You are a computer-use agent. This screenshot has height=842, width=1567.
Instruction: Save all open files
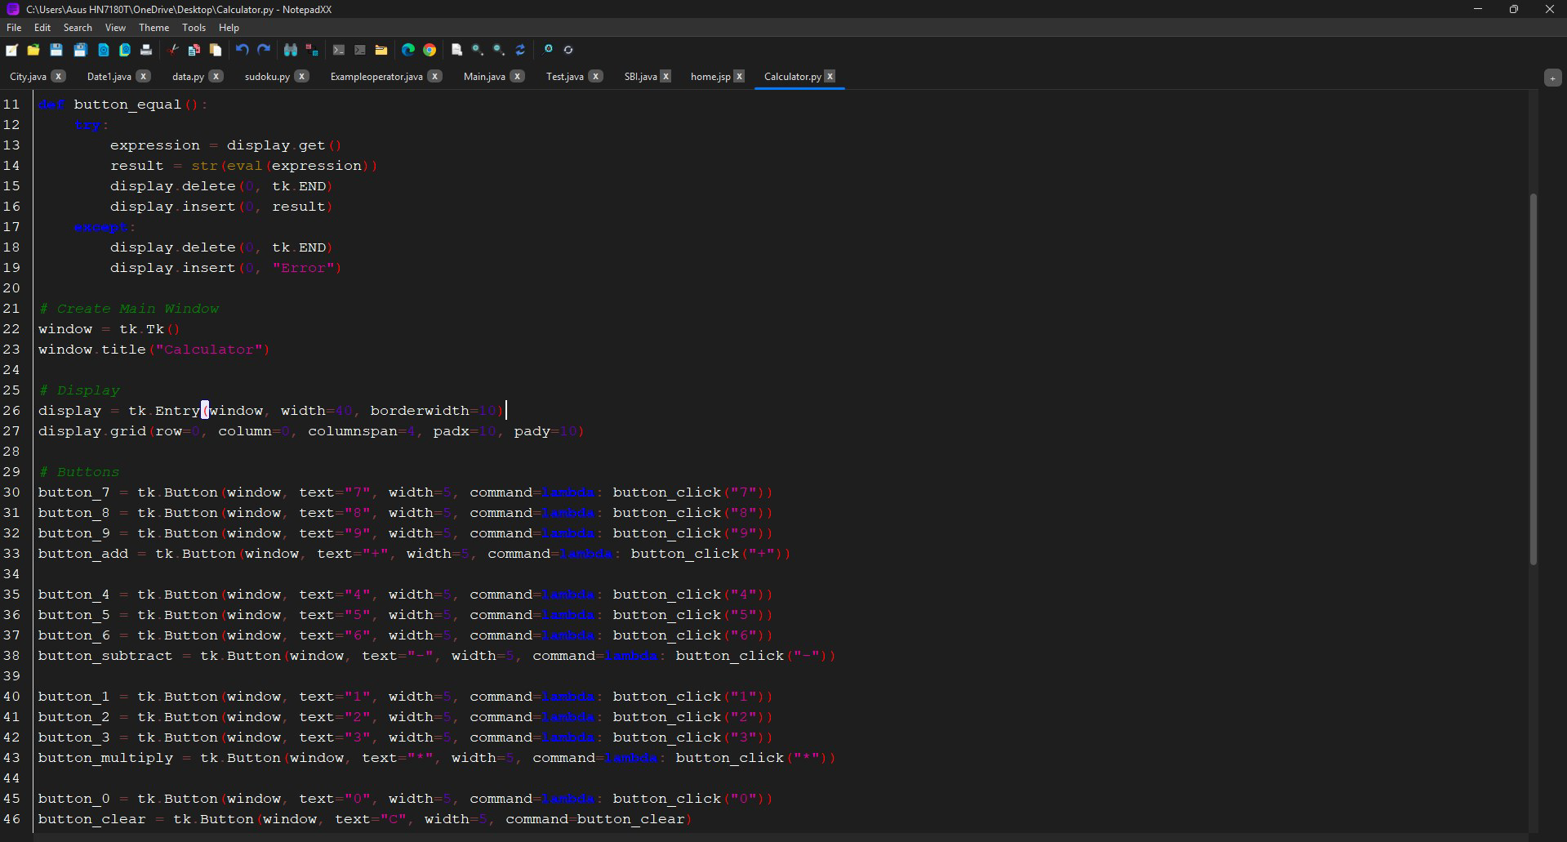(80, 50)
